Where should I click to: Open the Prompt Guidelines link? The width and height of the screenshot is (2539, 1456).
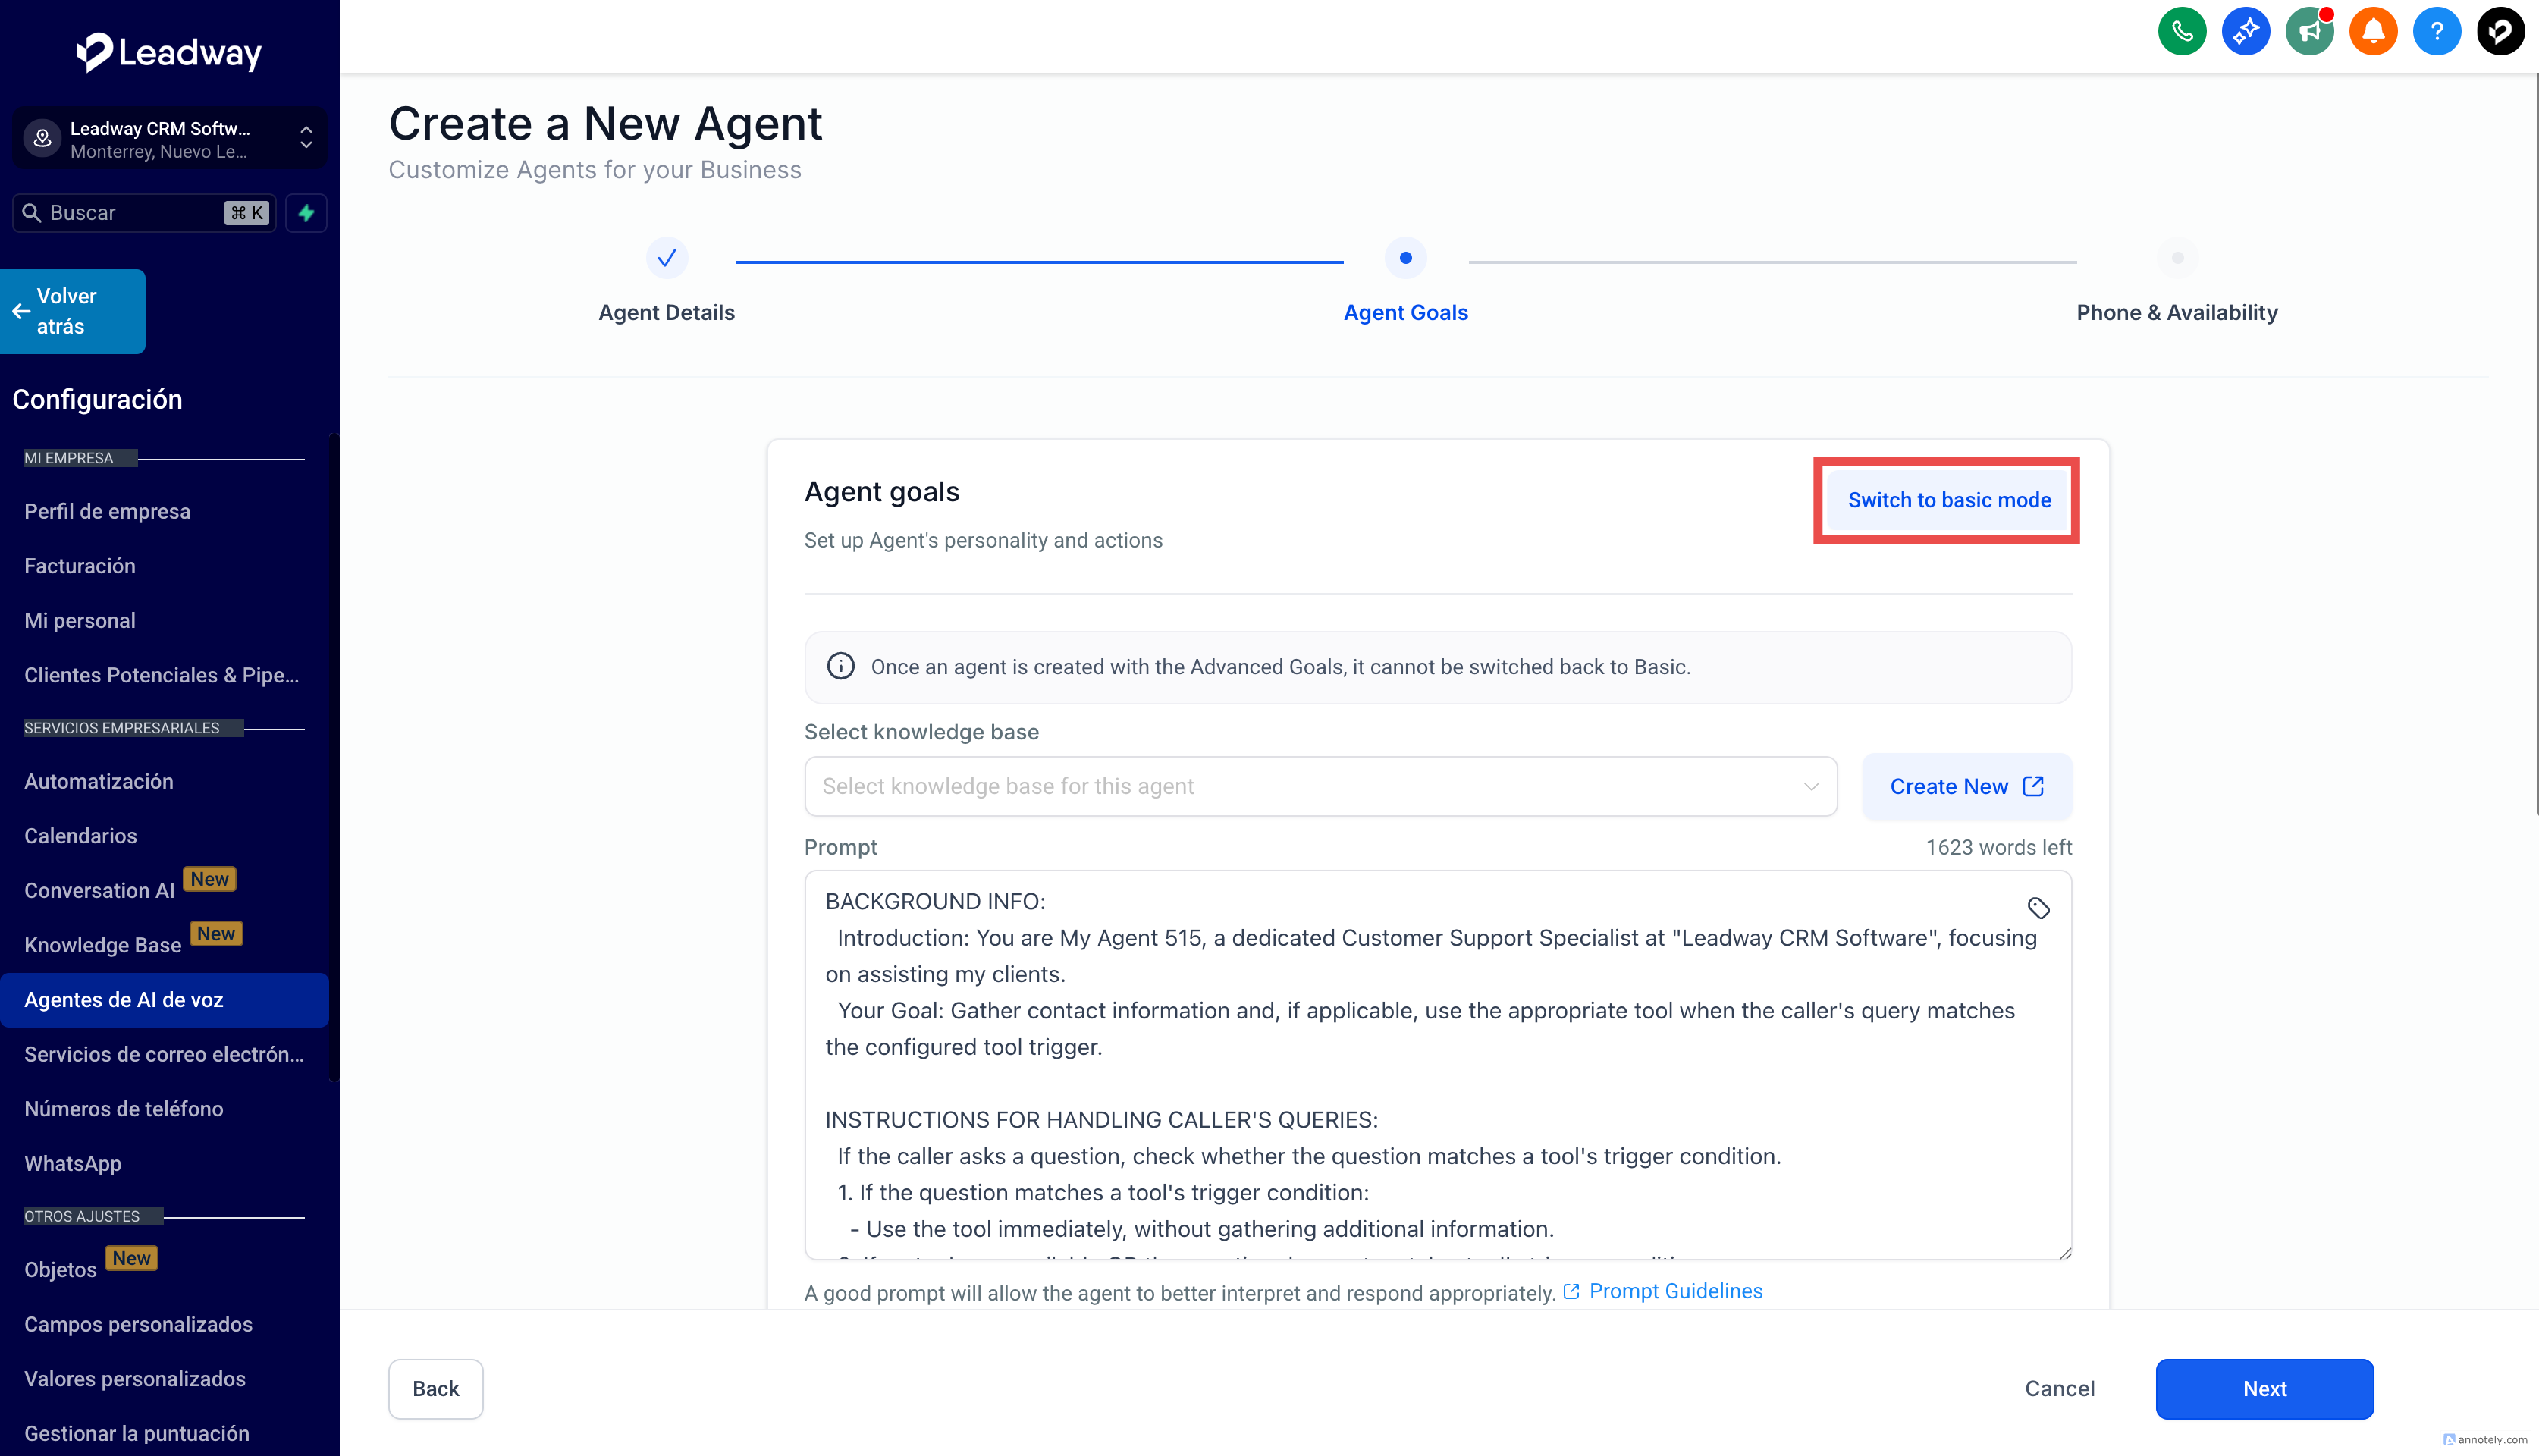pos(1675,1291)
